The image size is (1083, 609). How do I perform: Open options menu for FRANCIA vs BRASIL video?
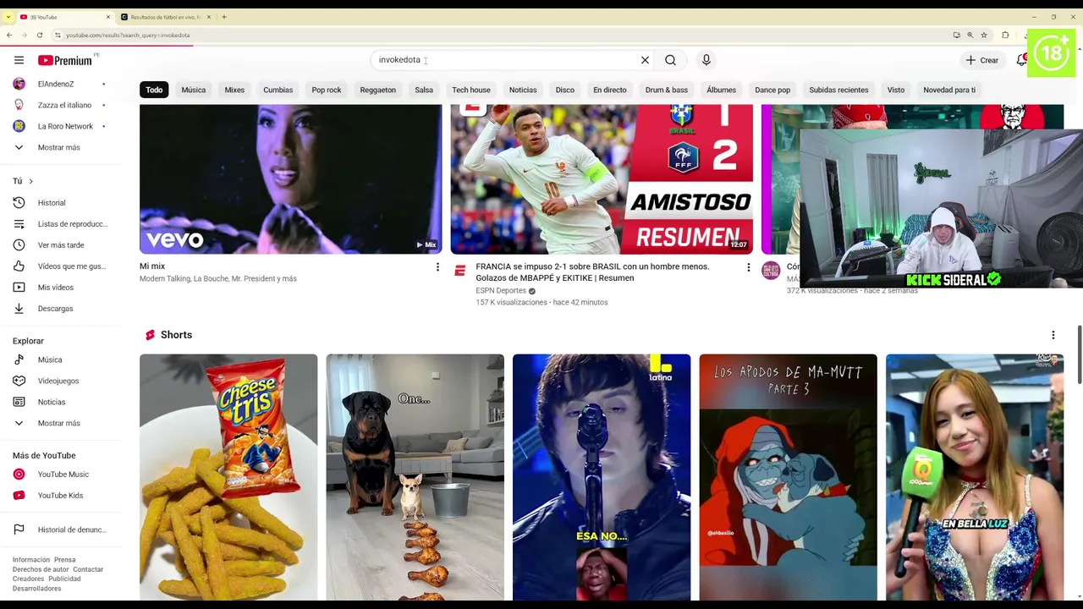tap(748, 267)
